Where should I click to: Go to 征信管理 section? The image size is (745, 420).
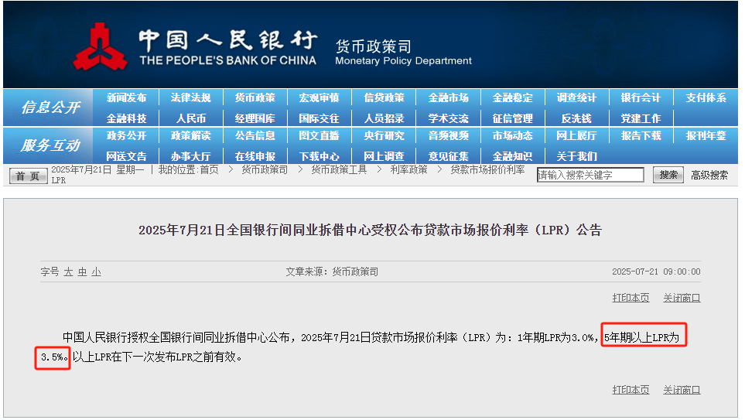coord(512,118)
